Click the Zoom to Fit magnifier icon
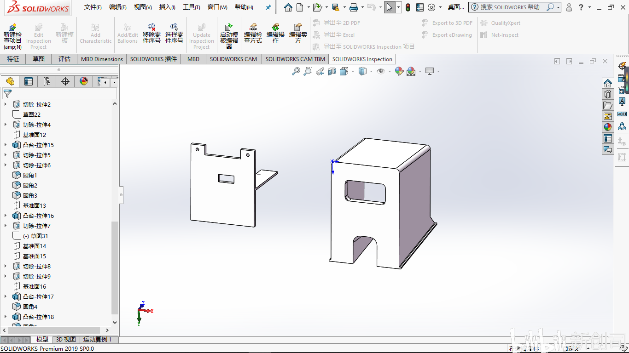 click(x=296, y=71)
